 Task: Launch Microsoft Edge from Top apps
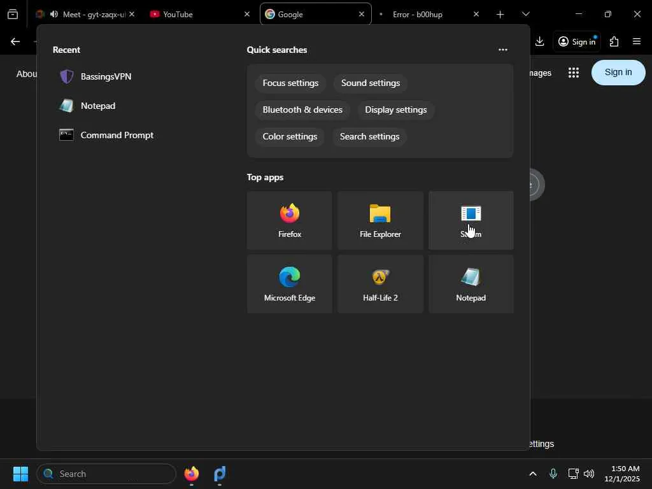290,284
